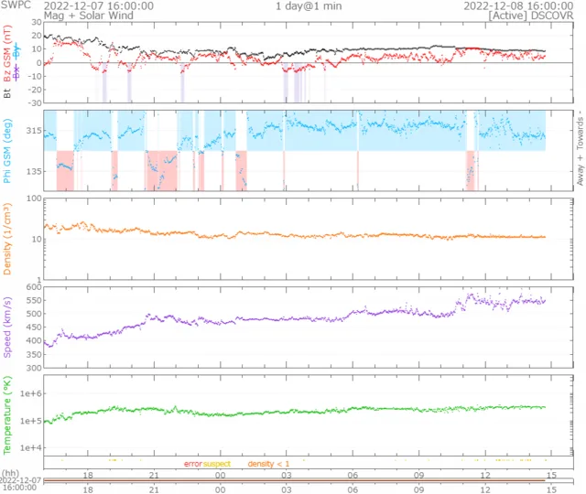Screen dimensions: 586x494
Task: Click the purple marker icon beside Bt label
Action: click(x=16, y=72)
